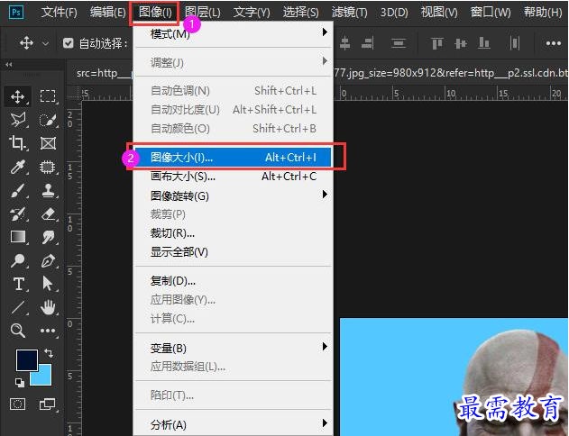Select the Gradient tool
Viewport: 569px width, 436px height.
tap(17, 237)
